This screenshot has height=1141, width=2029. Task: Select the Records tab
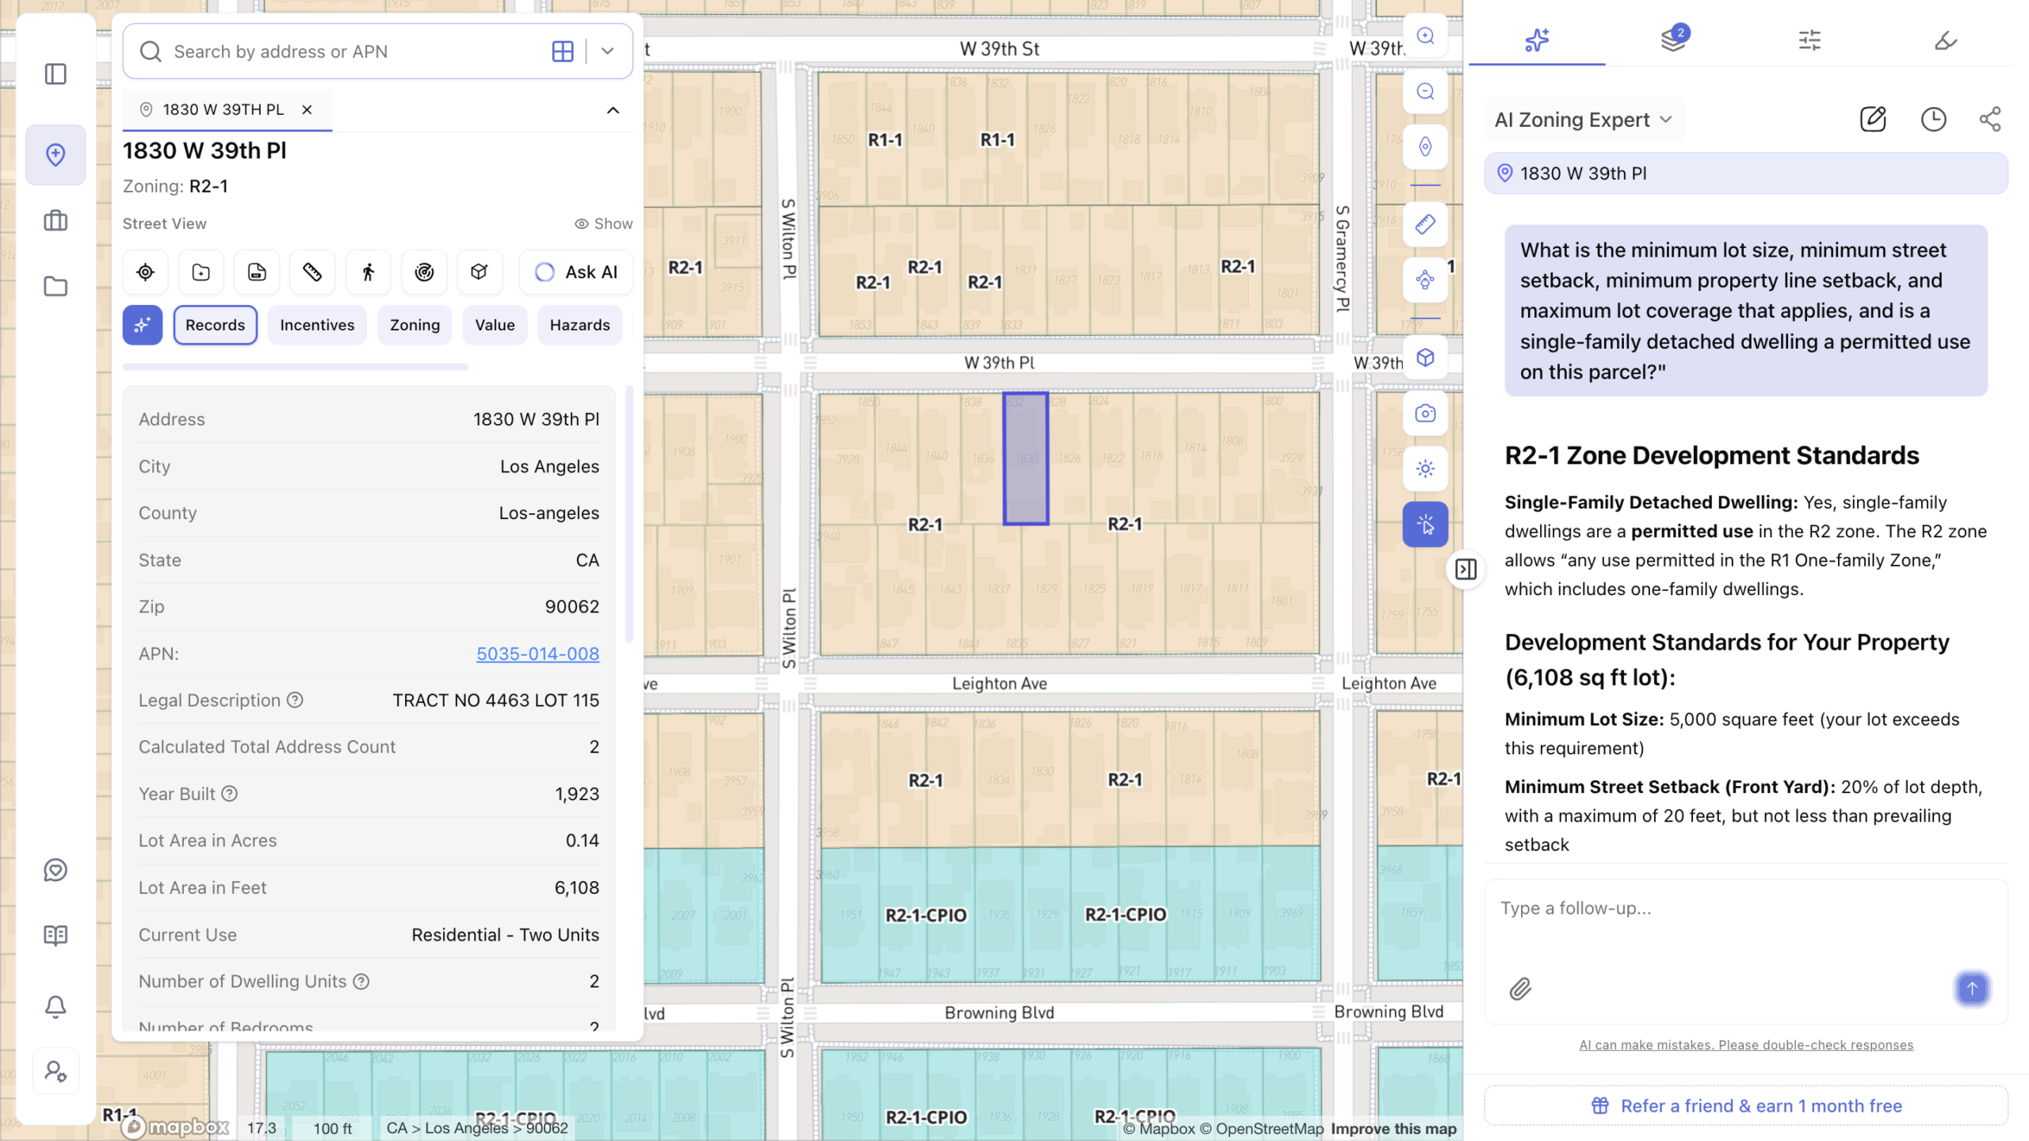(x=215, y=325)
